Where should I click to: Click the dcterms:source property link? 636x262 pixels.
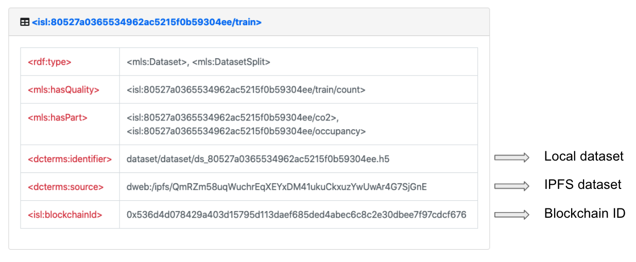[x=65, y=187]
